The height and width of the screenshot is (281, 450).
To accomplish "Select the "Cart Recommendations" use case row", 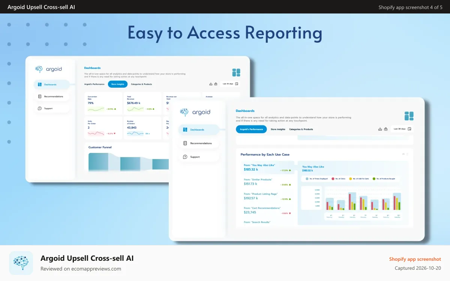I will click(268, 210).
